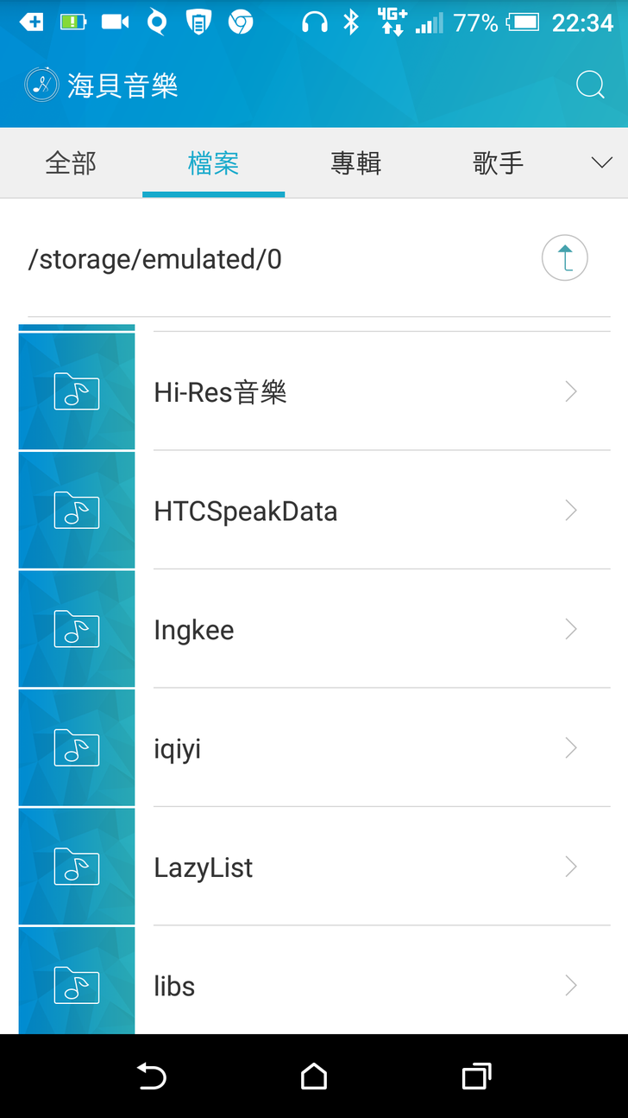Switch to the 歌手 tab
Image resolution: width=628 pixels, height=1118 pixels.
point(498,162)
